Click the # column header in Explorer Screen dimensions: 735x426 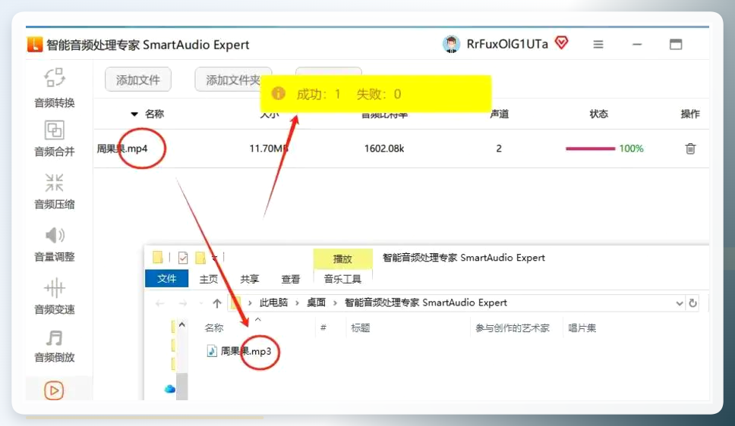[x=323, y=327]
